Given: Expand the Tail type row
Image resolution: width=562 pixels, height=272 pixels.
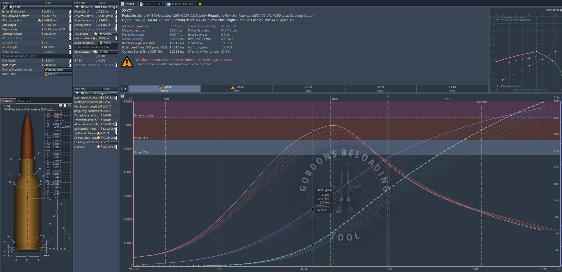Looking at the screenshot, I should [x=77, y=34].
